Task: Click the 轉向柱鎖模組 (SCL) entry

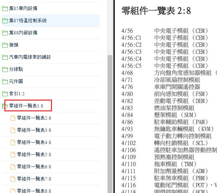Action: click(x=181, y=143)
